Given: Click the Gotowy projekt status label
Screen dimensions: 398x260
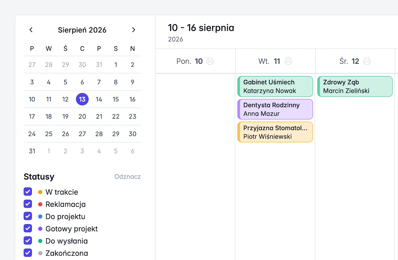Looking at the screenshot, I should [72, 229].
